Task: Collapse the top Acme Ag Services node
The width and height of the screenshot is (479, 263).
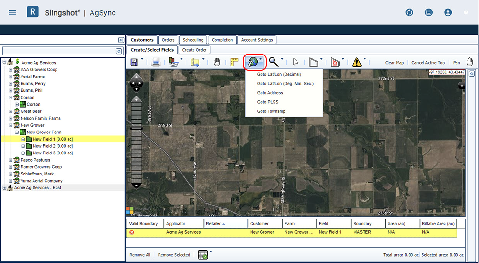Action: [x=5, y=62]
